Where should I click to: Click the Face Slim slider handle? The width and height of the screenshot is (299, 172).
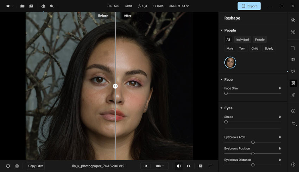point(226,93)
